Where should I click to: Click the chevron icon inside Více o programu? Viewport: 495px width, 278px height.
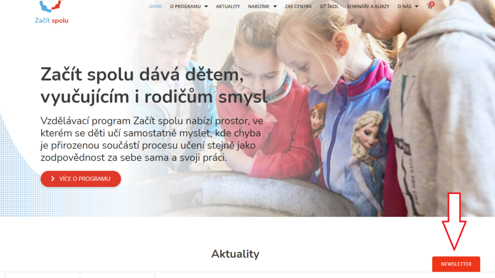tap(53, 179)
